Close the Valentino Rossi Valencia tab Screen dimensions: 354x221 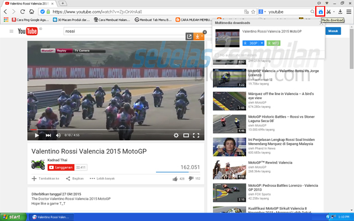pyautogui.click(x=53, y=4)
